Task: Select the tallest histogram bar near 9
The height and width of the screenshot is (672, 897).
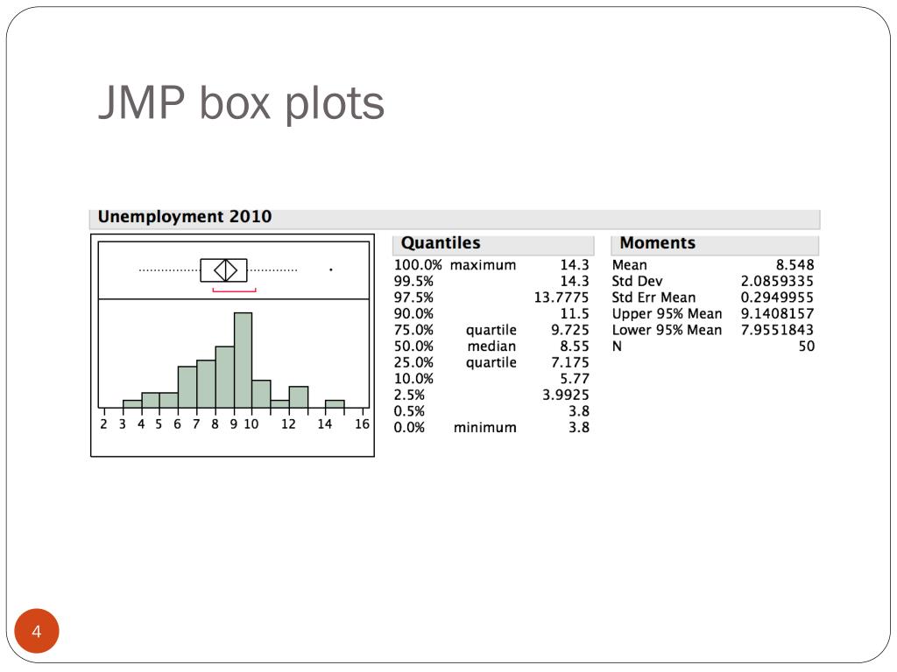Action: (244, 360)
